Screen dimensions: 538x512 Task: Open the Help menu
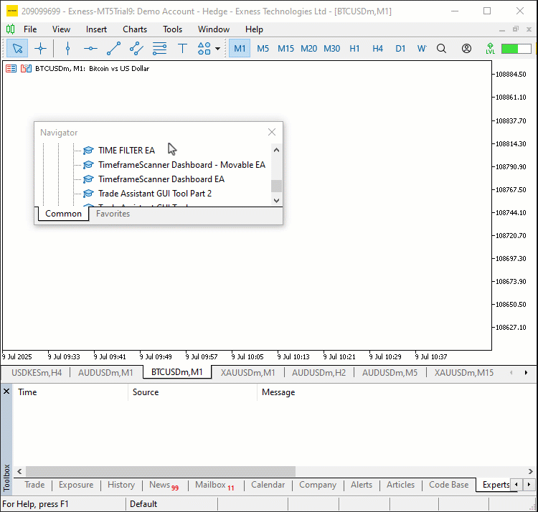click(x=254, y=29)
